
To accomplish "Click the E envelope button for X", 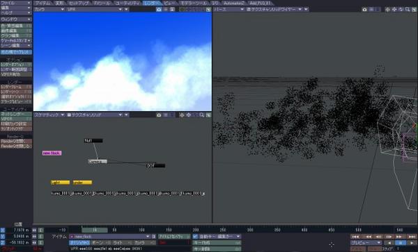I will (x=41, y=230).
